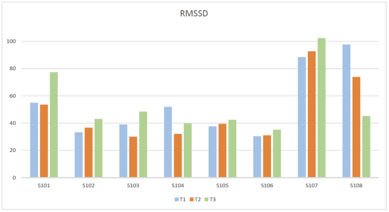Select the blue T1 bar for S107

tap(302, 117)
